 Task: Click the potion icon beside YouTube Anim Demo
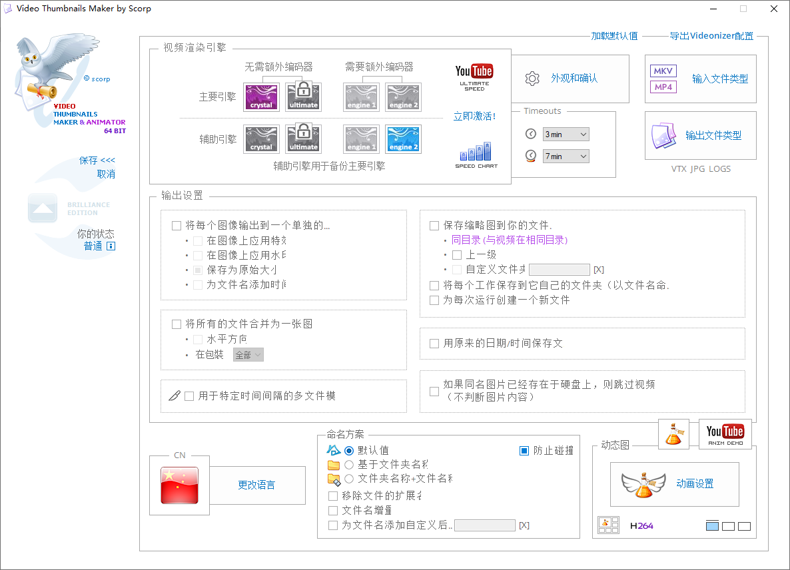click(x=674, y=433)
